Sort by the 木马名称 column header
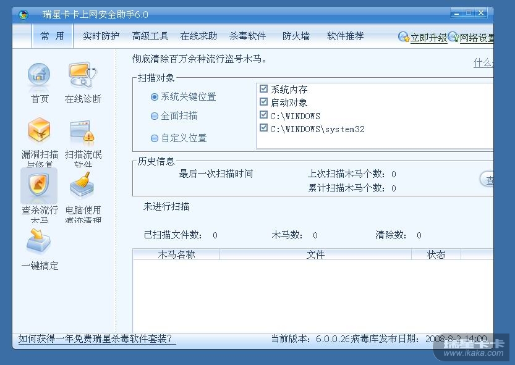Screen dimensions: 515x365 [x=176, y=254]
